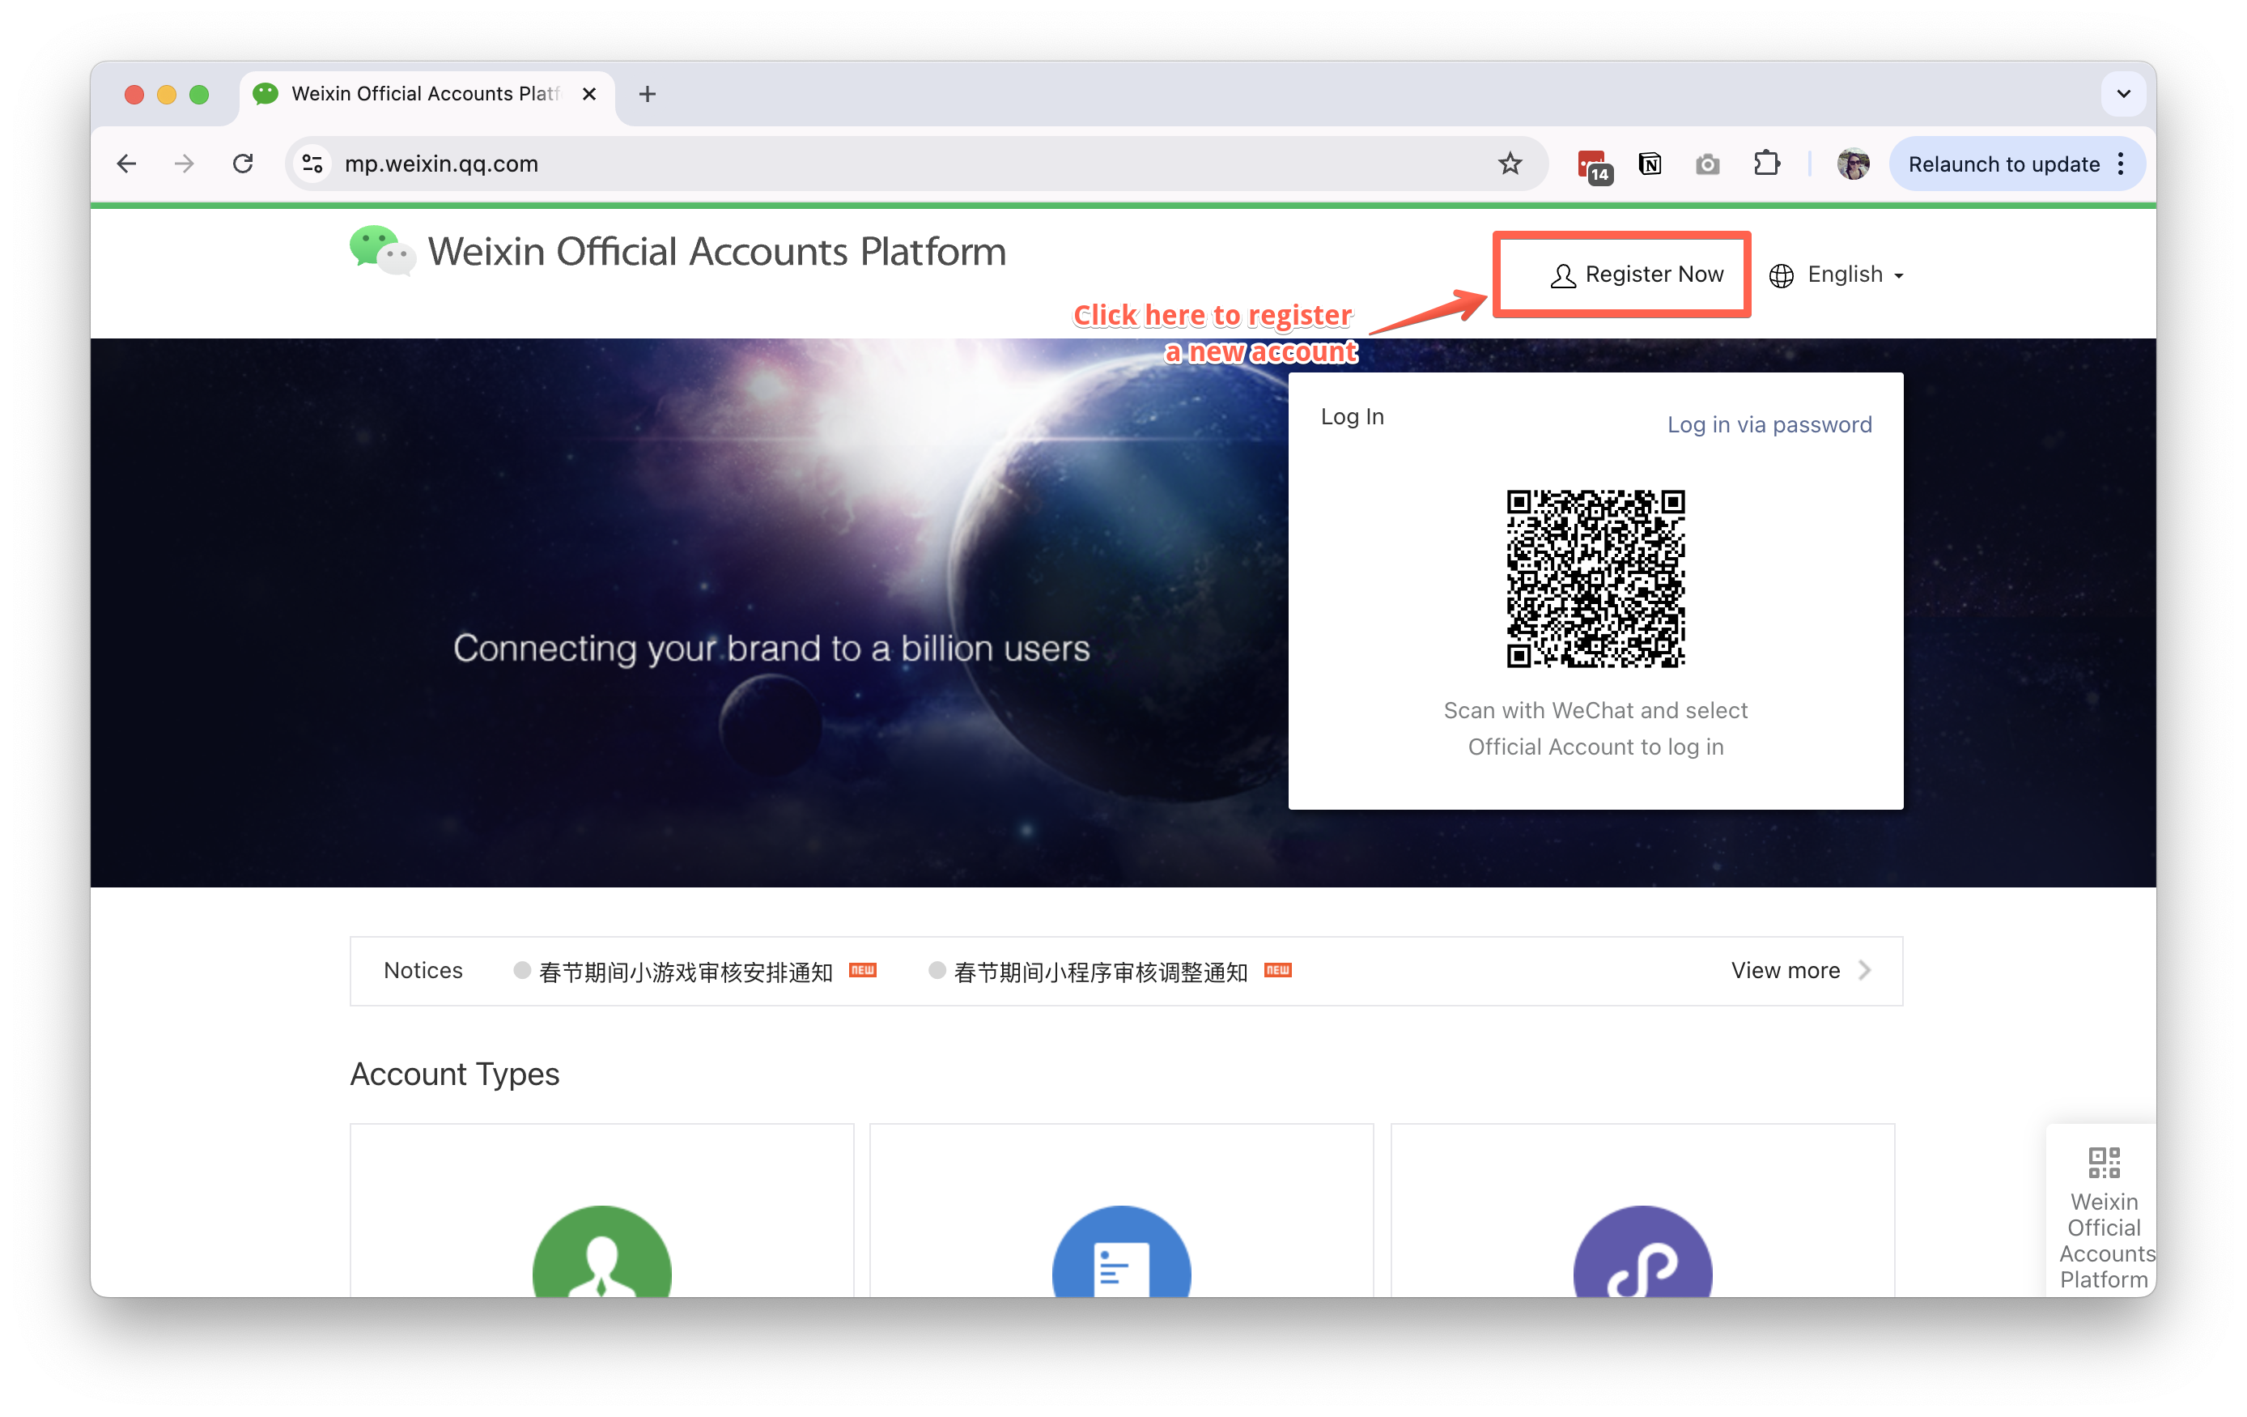Click the extension with 14 notification badge

click(x=1592, y=164)
